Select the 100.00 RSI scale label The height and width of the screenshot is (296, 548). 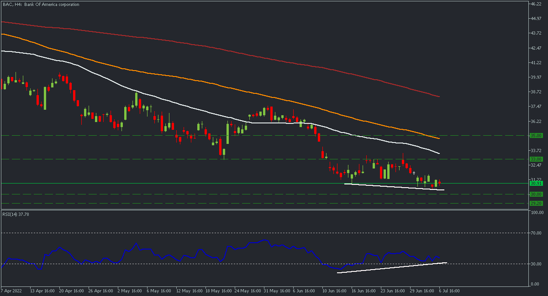[x=536, y=213]
